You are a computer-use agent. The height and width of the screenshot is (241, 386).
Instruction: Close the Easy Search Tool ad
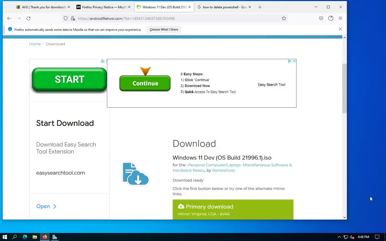pos(294,61)
